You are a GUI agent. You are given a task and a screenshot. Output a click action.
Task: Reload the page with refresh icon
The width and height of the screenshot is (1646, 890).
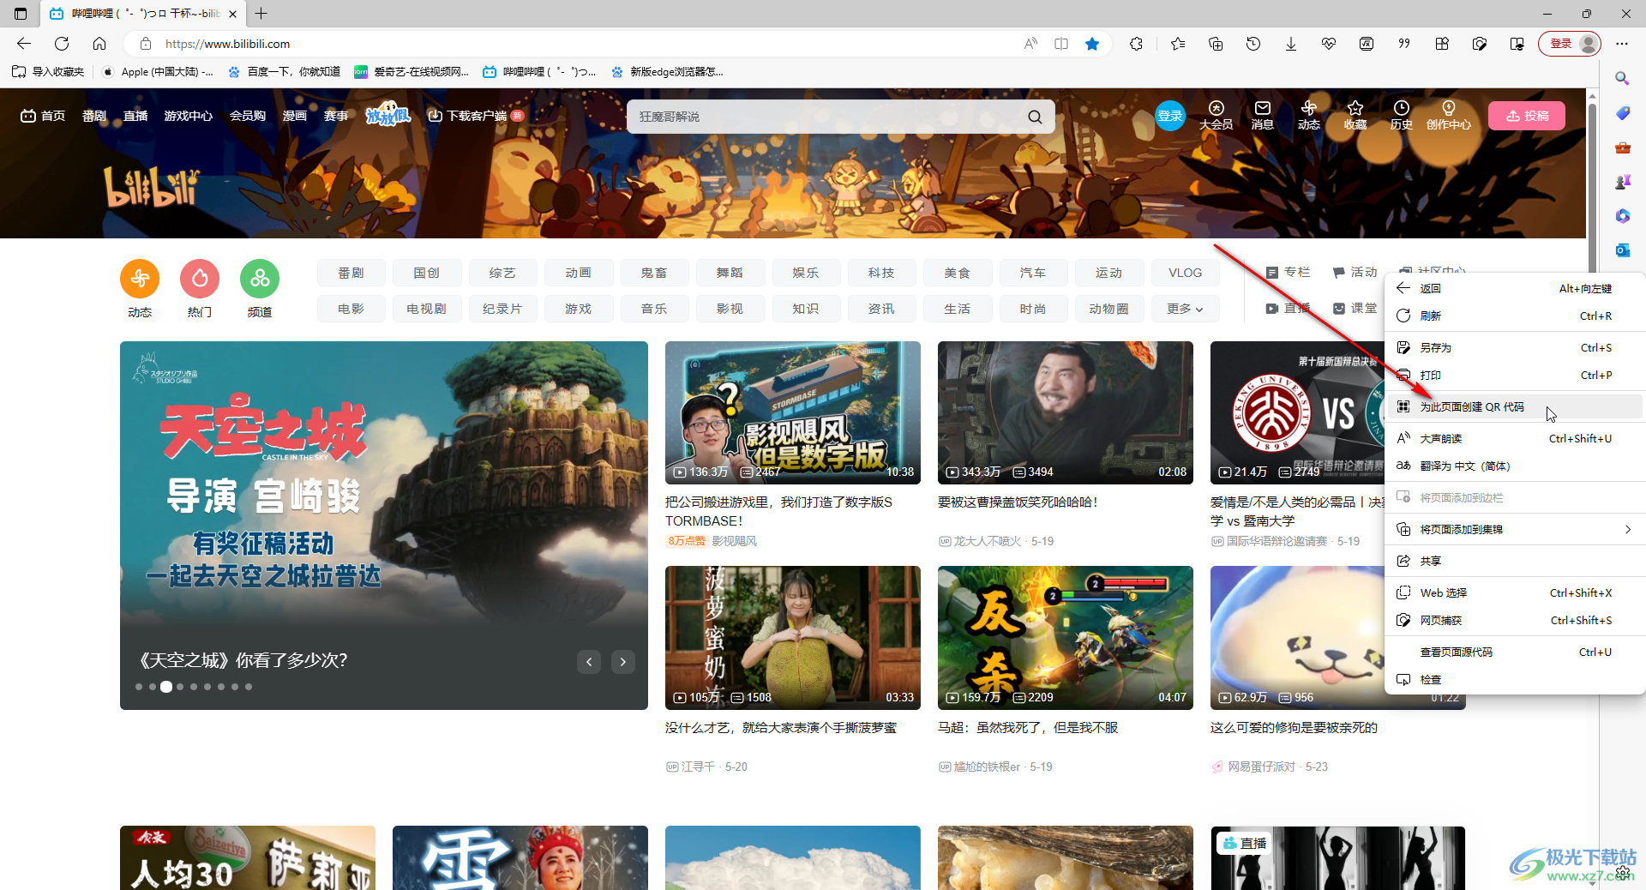tap(62, 44)
